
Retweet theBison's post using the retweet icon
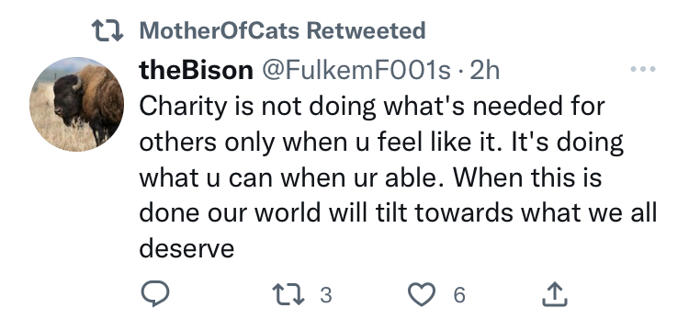[288, 294]
